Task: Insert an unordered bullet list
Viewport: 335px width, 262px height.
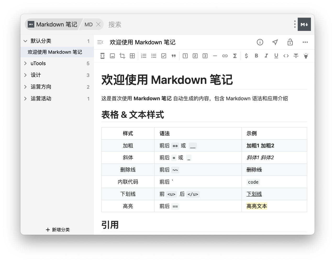Action: 154,56
